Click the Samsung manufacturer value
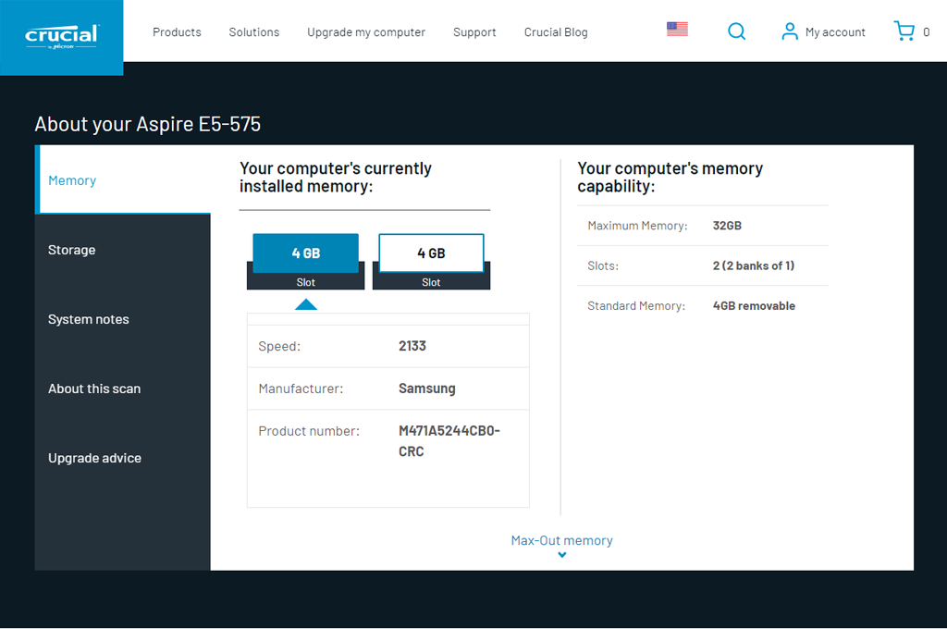Image resolution: width=947 pixels, height=629 pixels. coord(427,388)
